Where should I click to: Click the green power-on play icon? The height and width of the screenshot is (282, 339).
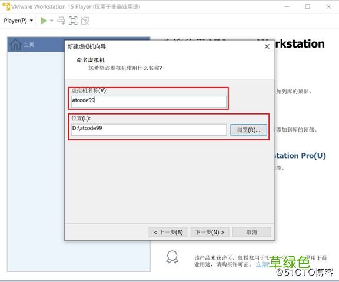coord(44,21)
